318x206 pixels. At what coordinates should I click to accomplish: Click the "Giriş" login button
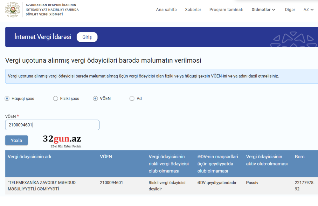click(x=87, y=37)
